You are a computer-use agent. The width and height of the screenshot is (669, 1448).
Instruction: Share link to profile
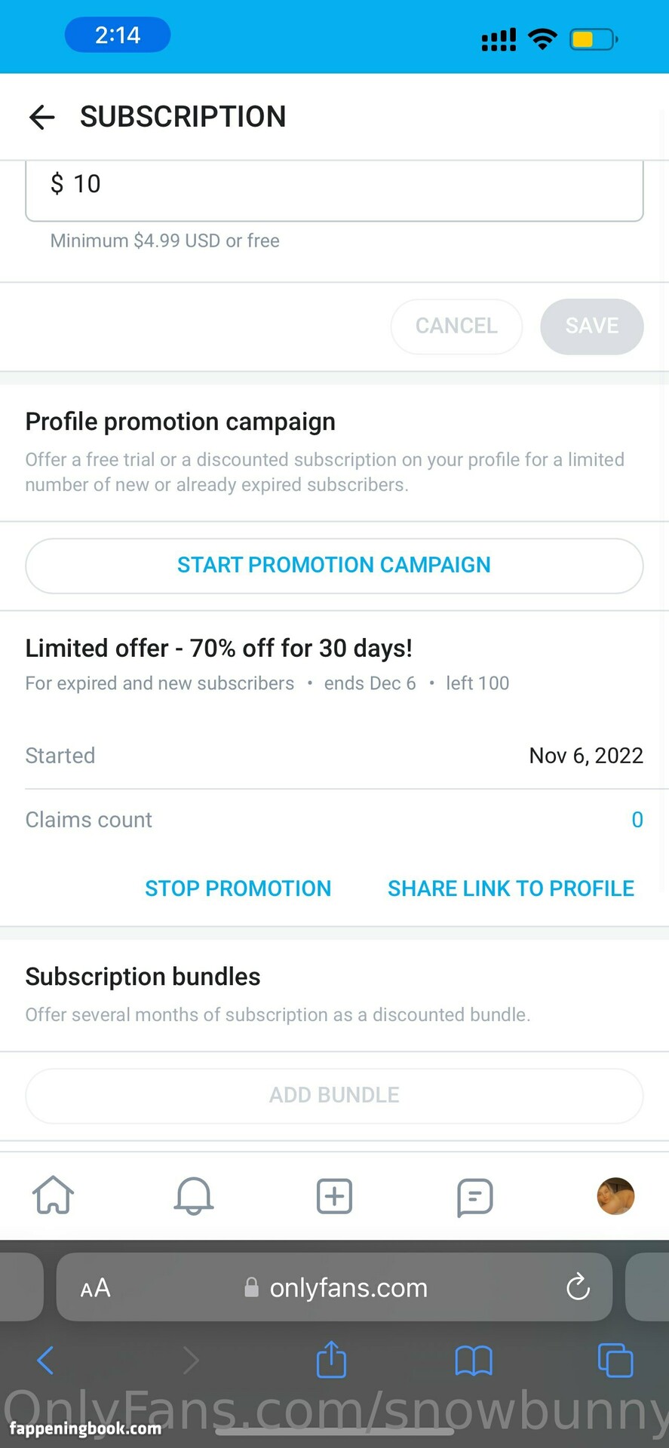click(511, 888)
